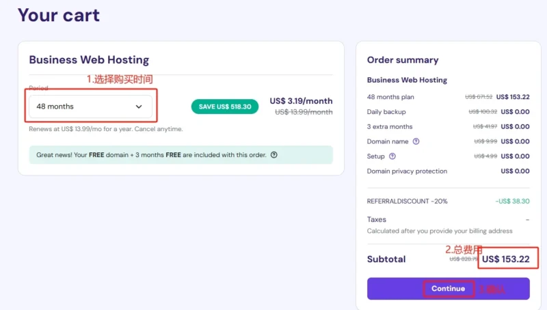Click the Taxes row label
The width and height of the screenshot is (547, 310).
coord(377,219)
